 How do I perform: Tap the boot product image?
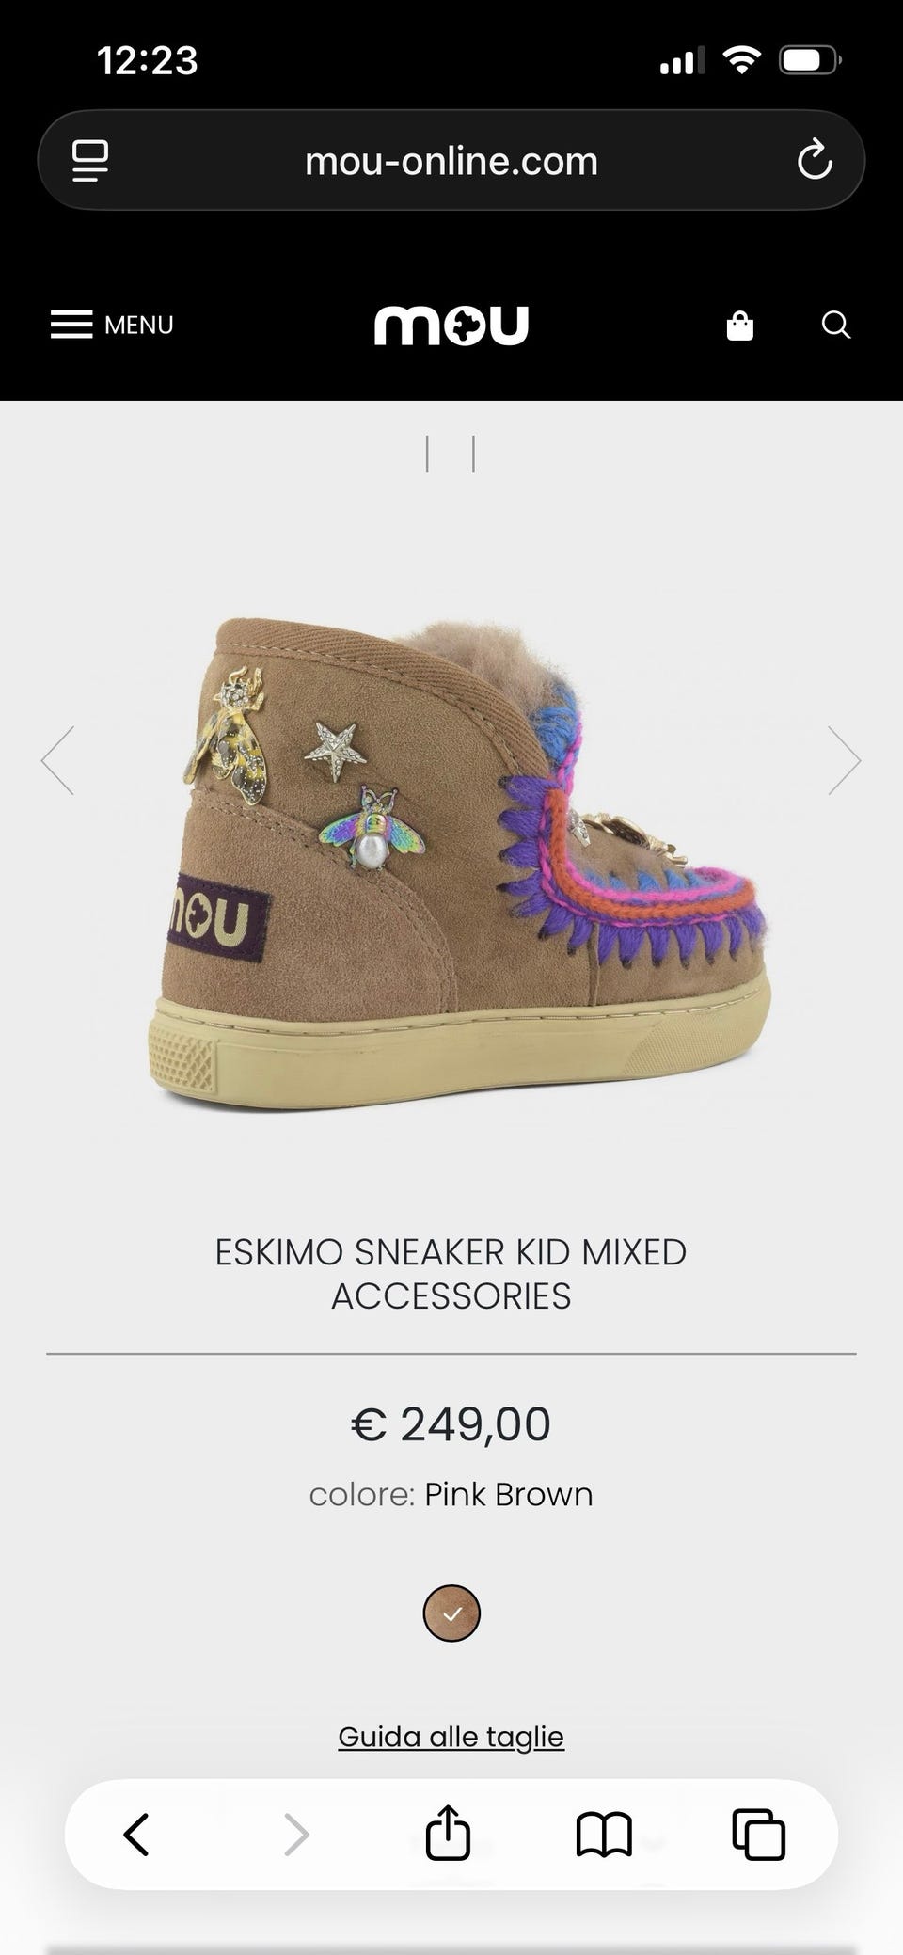click(x=459, y=863)
